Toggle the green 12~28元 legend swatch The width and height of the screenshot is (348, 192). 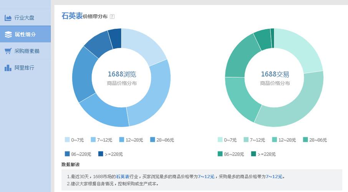[x=275, y=140]
